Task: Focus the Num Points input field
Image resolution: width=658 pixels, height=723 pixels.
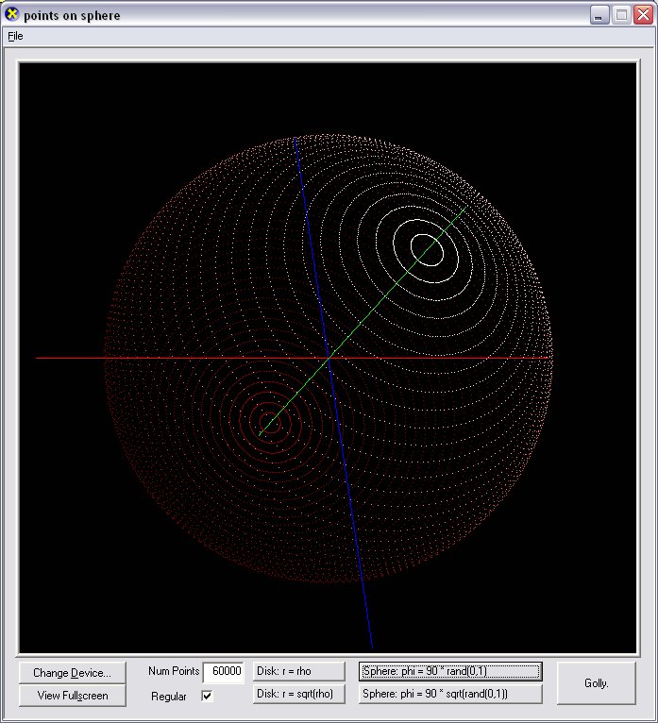Action: click(223, 671)
